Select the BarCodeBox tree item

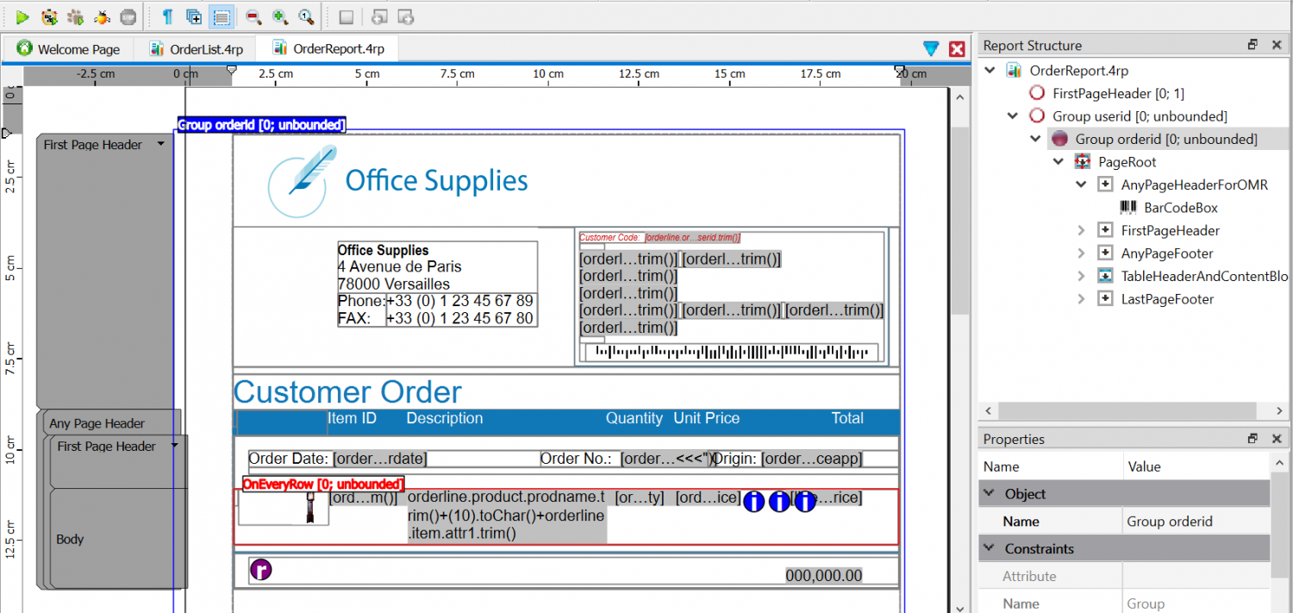click(x=1179, y=207)
